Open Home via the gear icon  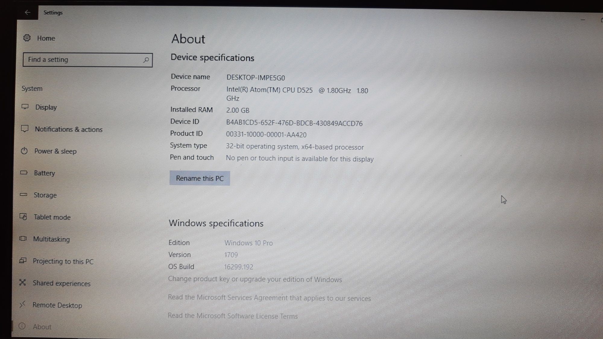tap(27, 38)
